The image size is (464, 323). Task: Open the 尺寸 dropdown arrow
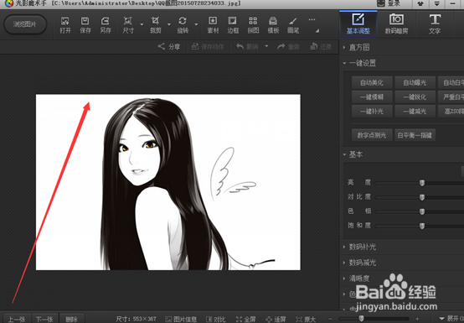[142, 24]
